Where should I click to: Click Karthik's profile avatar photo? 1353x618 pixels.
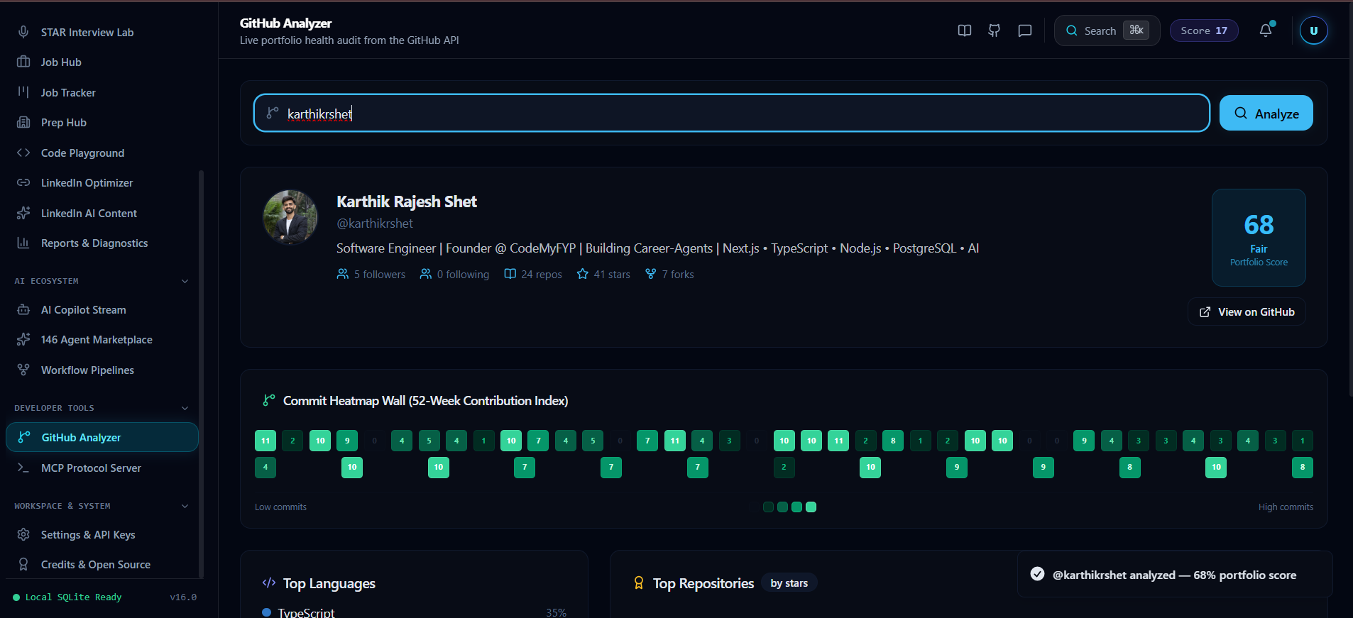point(290,217)
